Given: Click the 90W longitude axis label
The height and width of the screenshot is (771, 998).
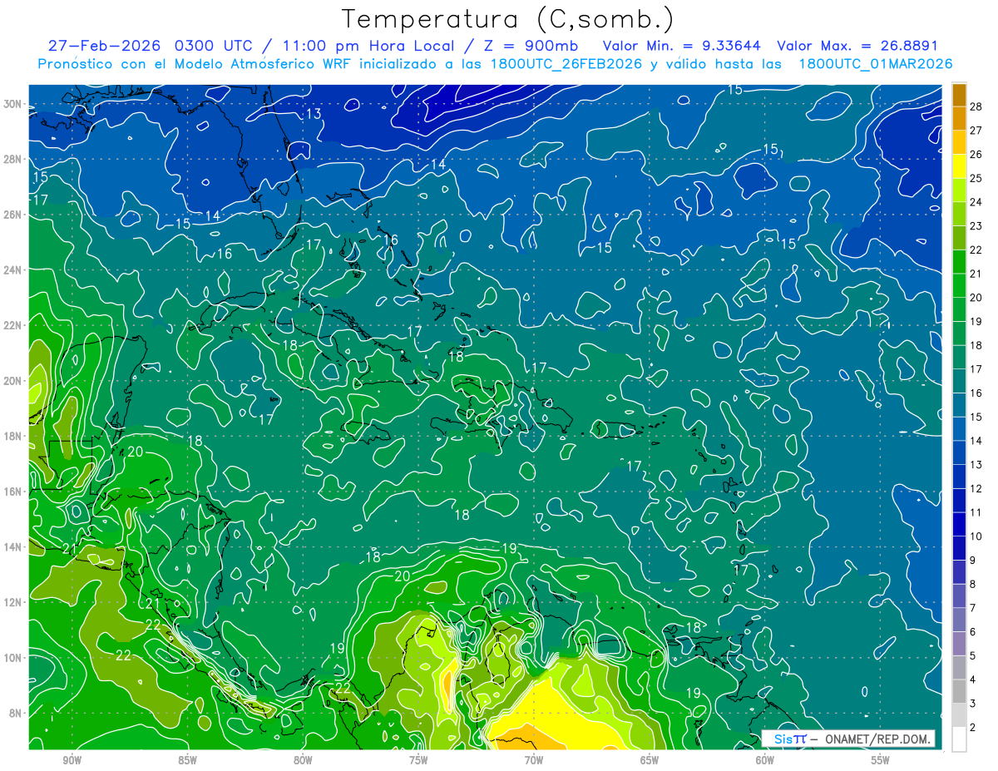Looking at the screenshot, I should (72, 759).
